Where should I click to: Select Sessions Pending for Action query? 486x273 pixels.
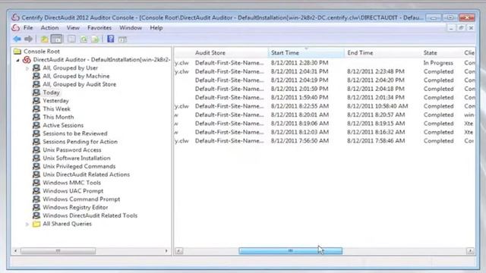click(80, 142)
